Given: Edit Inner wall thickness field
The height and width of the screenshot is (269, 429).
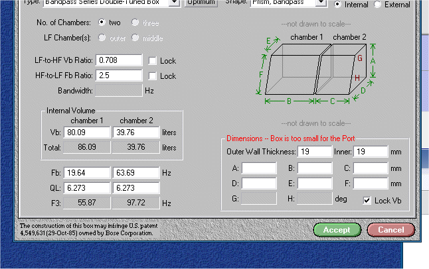Looking at the screenshot, I should 371,152.
